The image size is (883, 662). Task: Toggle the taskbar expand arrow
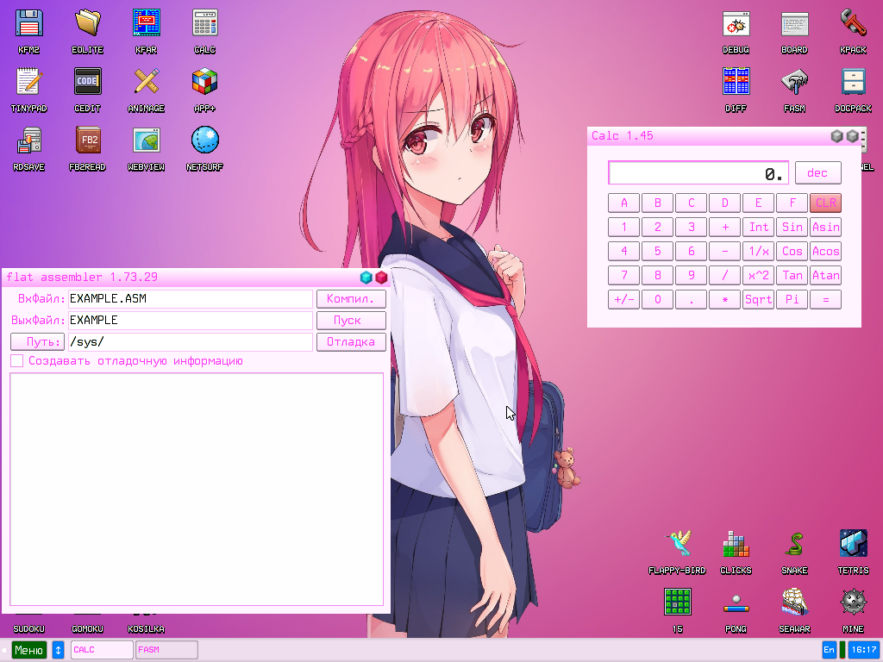[x=58, y=650]
